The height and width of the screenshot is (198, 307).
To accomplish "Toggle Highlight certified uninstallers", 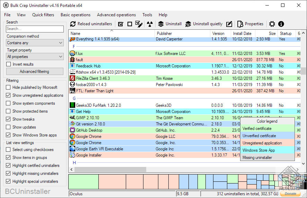I will coord(8,166).
